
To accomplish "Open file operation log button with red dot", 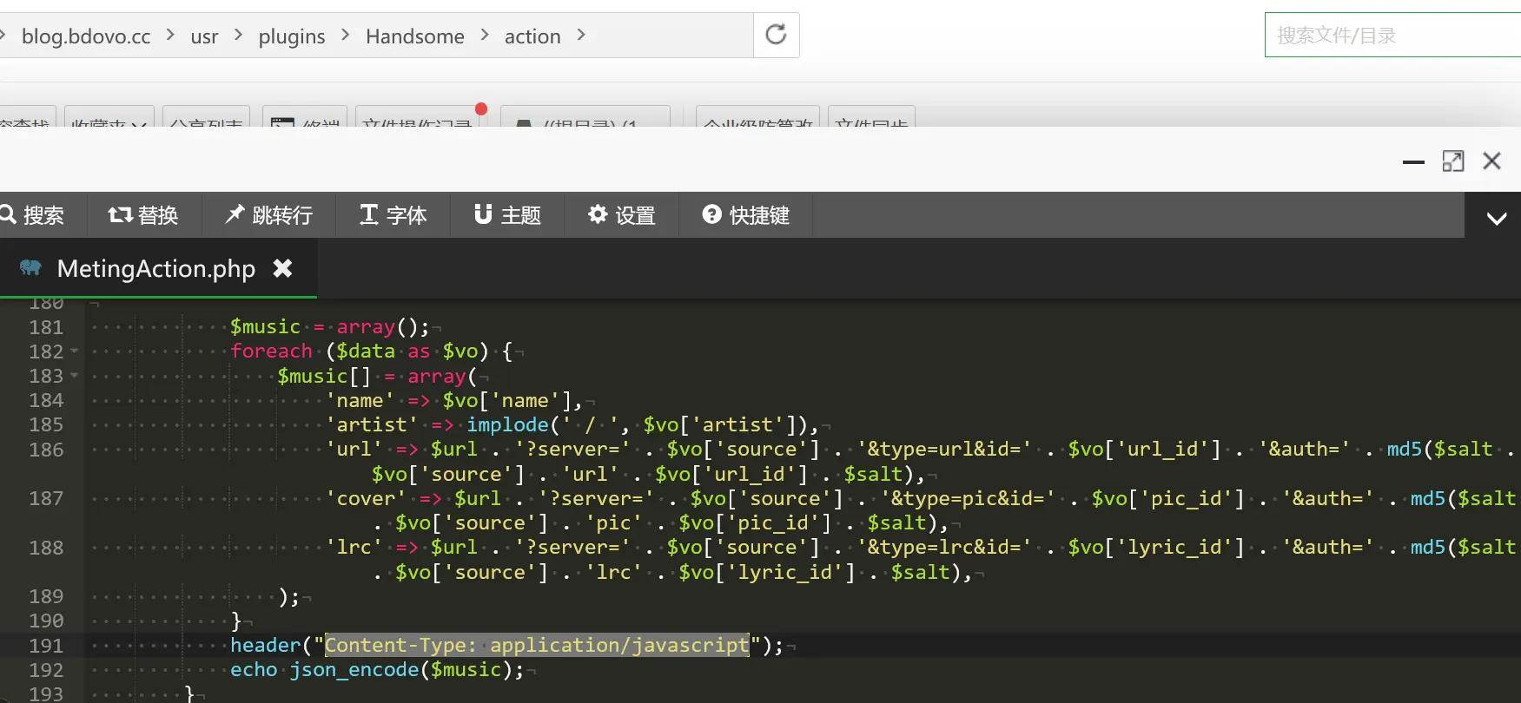I will (x=417, y=118).
